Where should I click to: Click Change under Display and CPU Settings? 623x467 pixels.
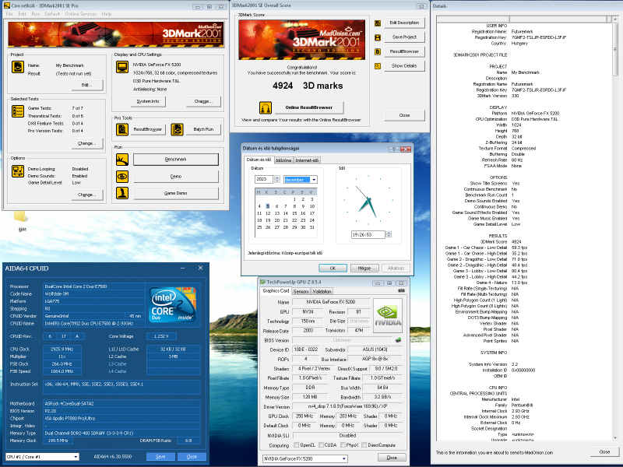203,101
